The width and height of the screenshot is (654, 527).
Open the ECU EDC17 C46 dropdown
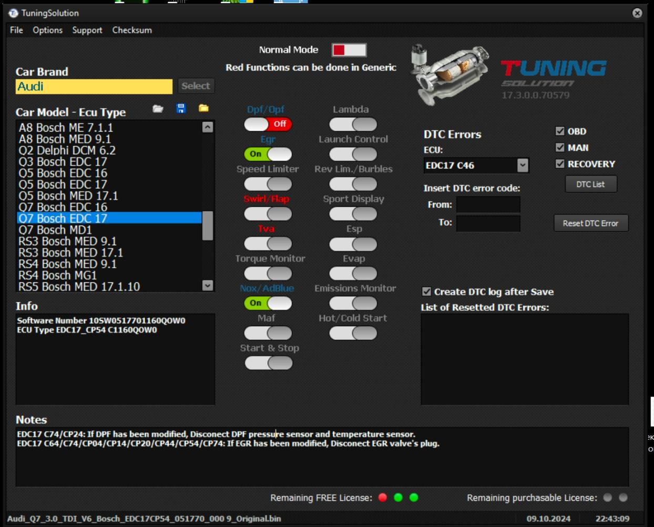[x=522, y=165]
